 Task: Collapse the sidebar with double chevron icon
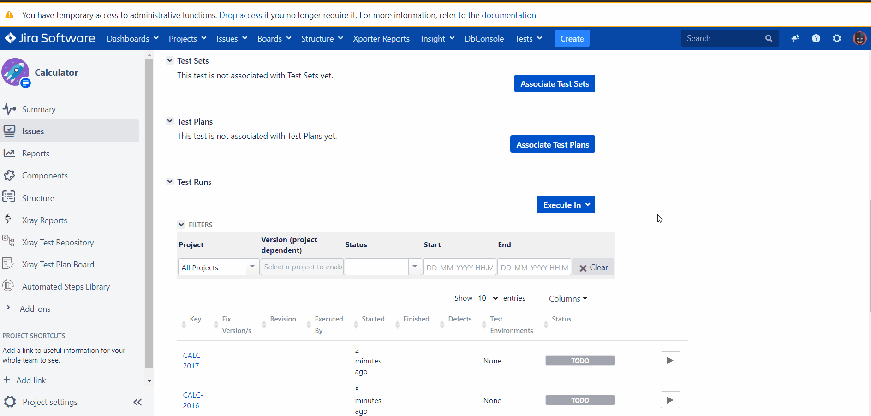coord(137,402)
